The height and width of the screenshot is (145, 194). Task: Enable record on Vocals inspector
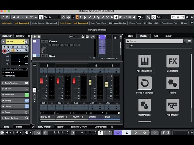(x=4, y=51)
